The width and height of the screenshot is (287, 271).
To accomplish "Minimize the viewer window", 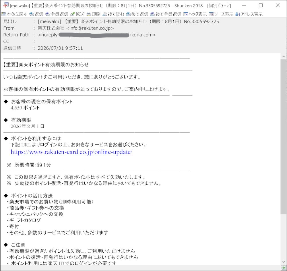I will tap(244, 5).
